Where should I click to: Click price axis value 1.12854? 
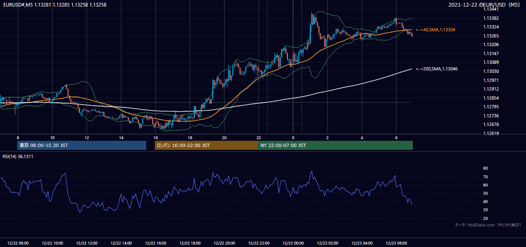coord(491,98)
